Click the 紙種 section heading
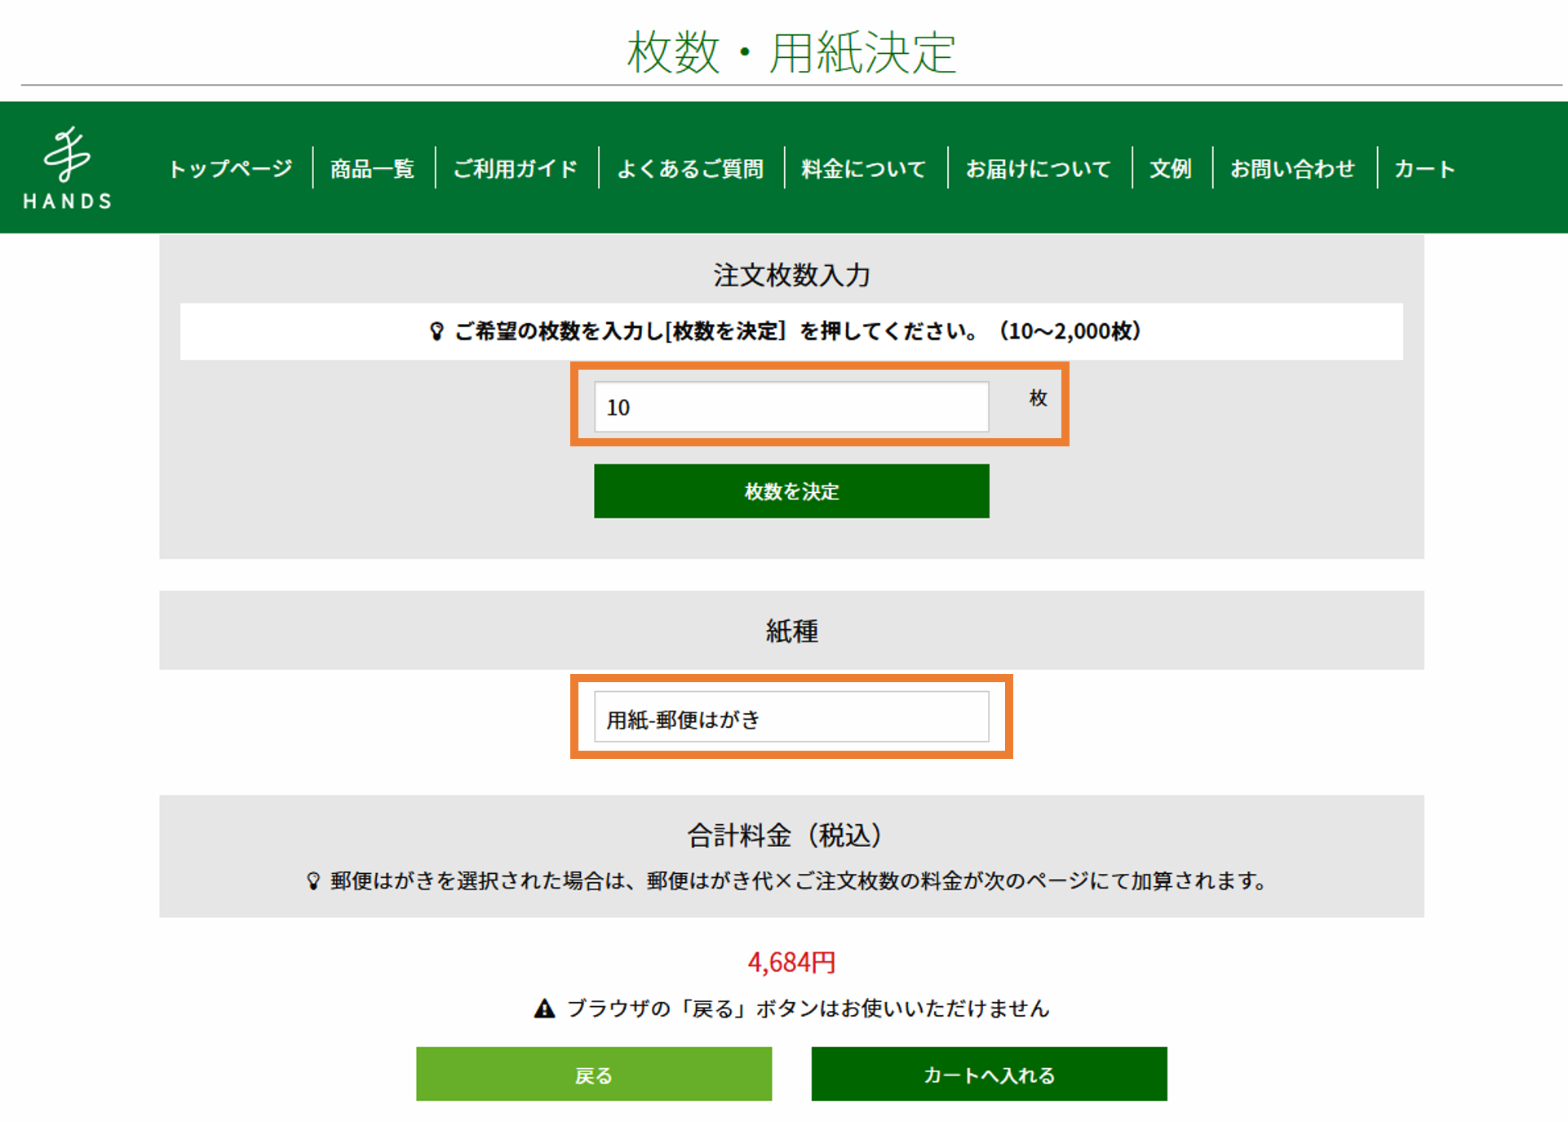The height and width of the screenshot is (1122, 1568). pyautogui.click(x=791, y=631)
